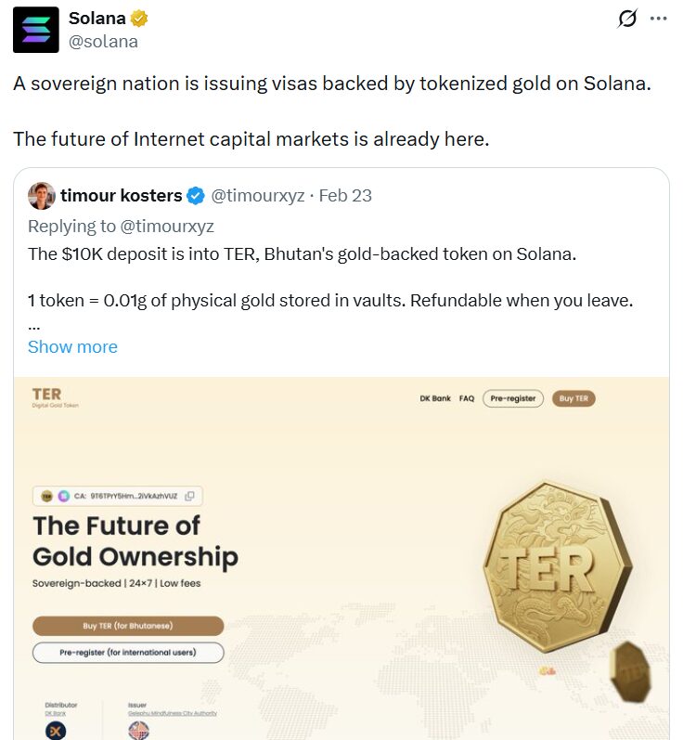This screenshot has width=683, height=740.
Task: Click timour kosters' profile picture
Action: point(41,196)
